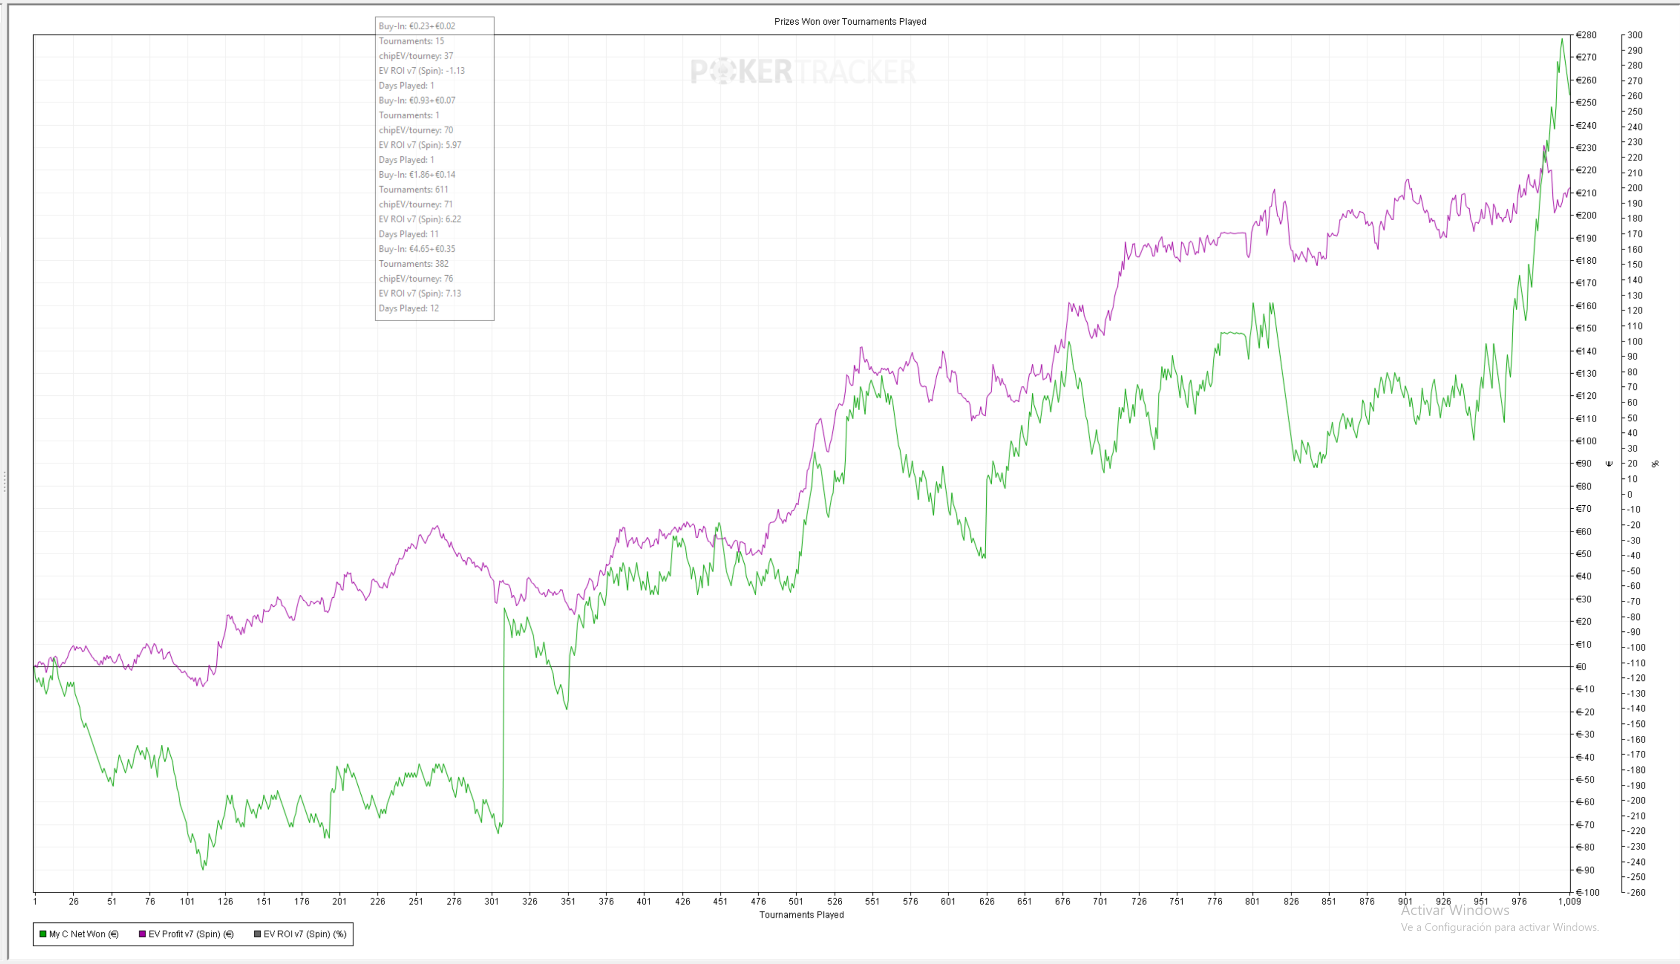Click the 300 label atop the percent axis

pyautogui.click(x=1634, y=35)
